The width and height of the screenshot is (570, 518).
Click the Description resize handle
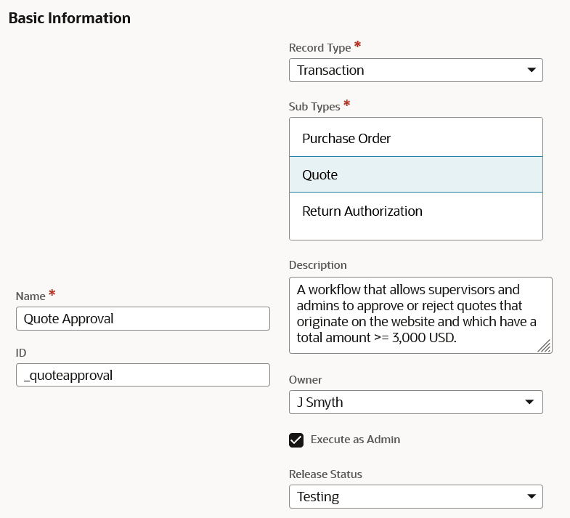point(544,346)
